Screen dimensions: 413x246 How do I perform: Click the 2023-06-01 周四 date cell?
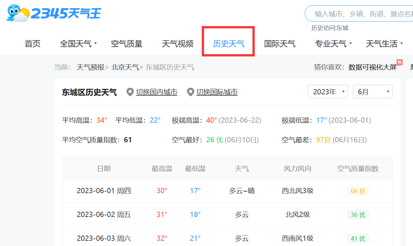tap(104, 191)
